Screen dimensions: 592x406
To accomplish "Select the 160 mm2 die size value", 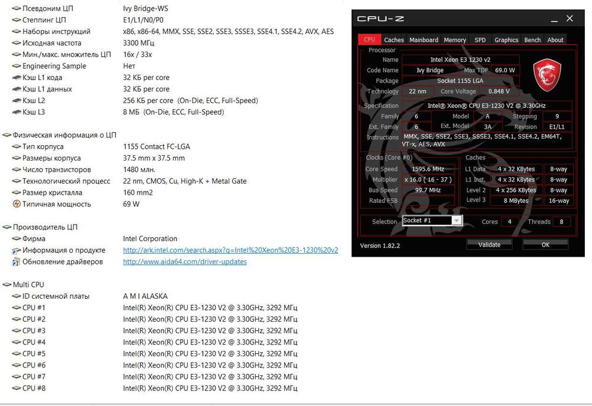I will tap(138, 193).
